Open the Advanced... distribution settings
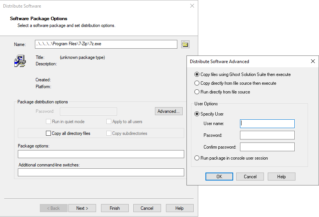 [169, 111]
